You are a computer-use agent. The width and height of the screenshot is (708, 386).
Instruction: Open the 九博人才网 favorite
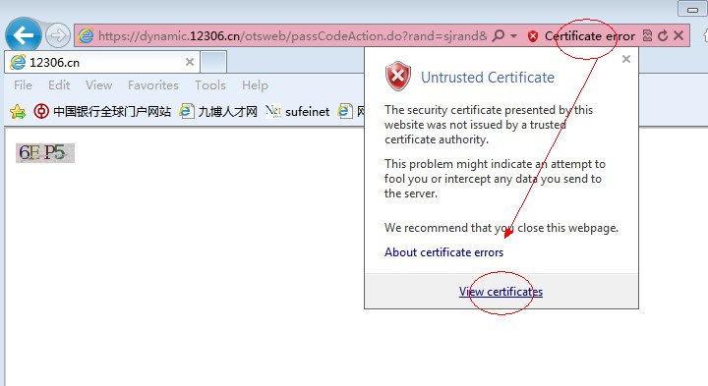click(x=218, y=111)
